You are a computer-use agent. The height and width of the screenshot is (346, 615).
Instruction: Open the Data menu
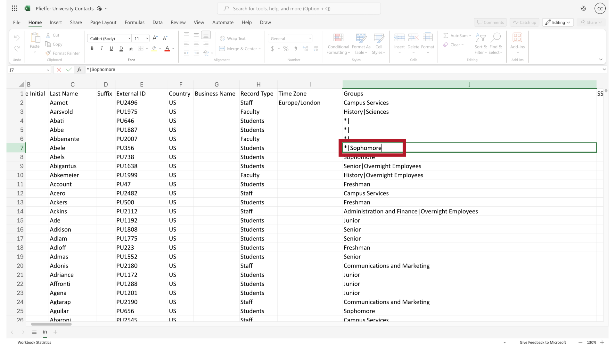157,22
